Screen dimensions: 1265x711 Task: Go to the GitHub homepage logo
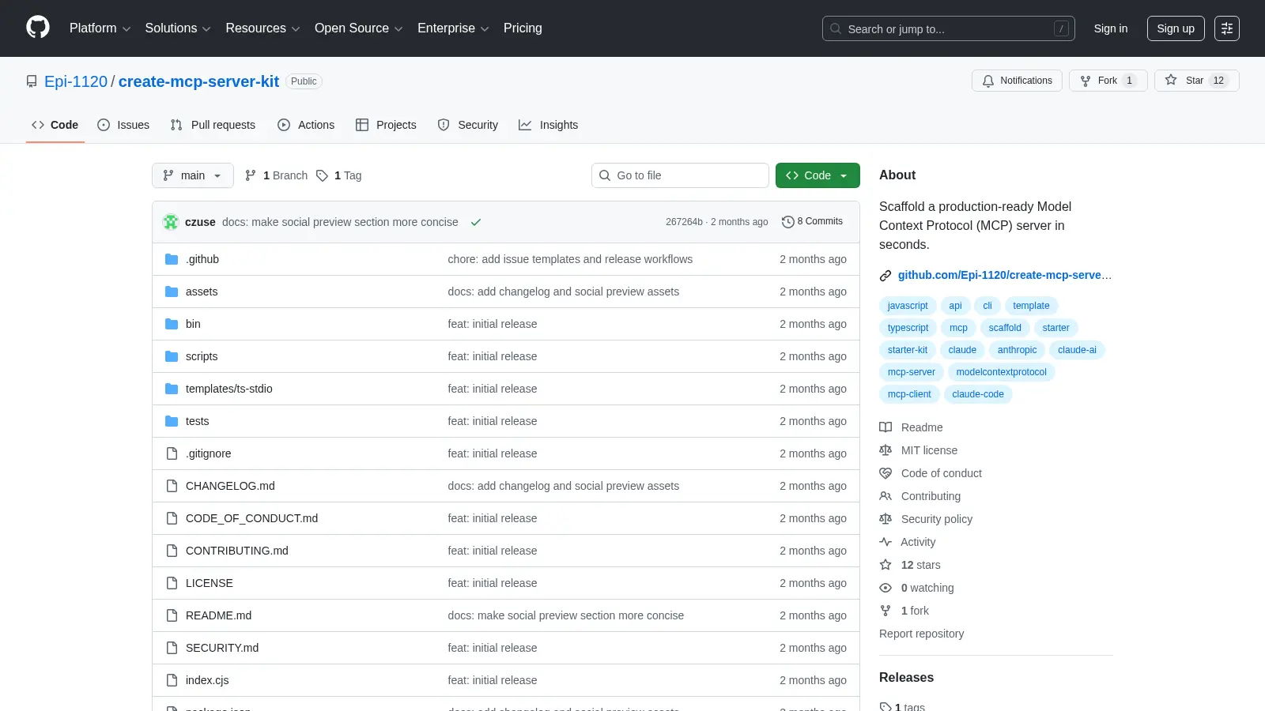(38, 28)
